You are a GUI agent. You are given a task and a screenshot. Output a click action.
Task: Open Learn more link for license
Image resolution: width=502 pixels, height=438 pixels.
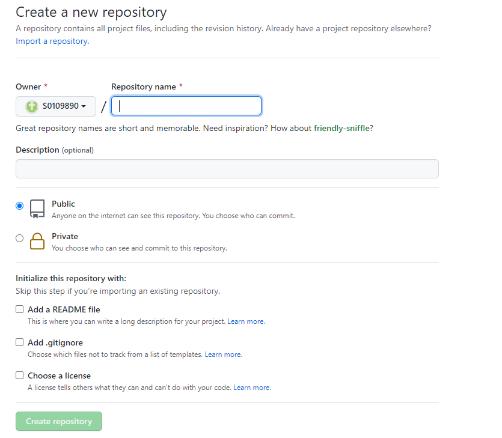pyautogui.click(x=253, y=388)
